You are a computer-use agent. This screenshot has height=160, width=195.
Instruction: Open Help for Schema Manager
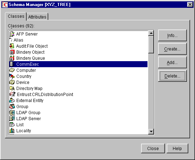click(x=177, y=148)
